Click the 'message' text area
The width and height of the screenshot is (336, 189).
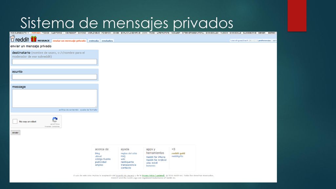(x=55, y=98)
